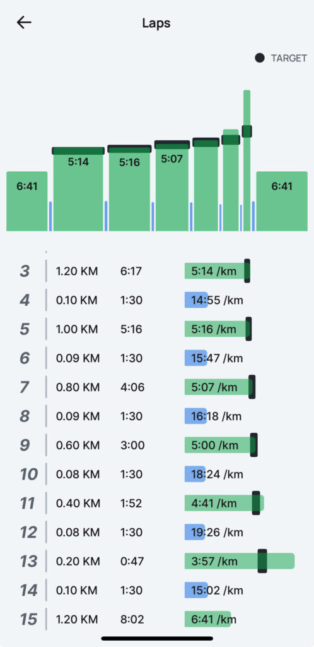Select lap 5 with 1.00 KM
The image size is (314, 647).
(x=157, y=329)
